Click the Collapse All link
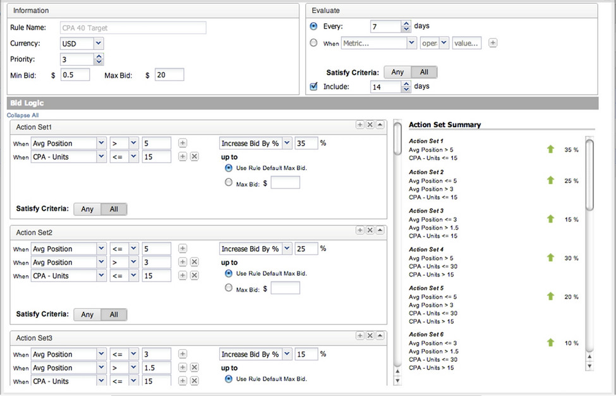Viewport: 616px width, 396px height. pyautogui.click(x=21, y=114)
